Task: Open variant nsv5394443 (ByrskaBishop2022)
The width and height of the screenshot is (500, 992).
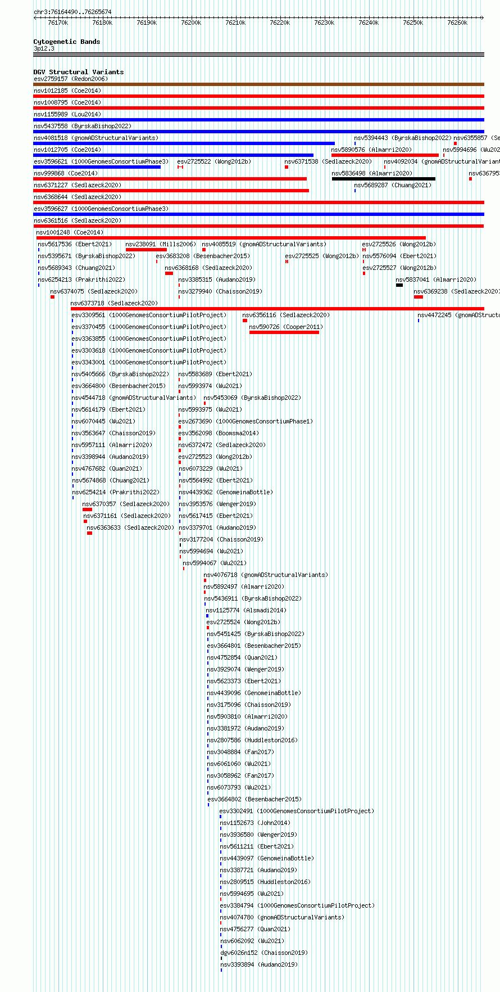Action: 403,138
